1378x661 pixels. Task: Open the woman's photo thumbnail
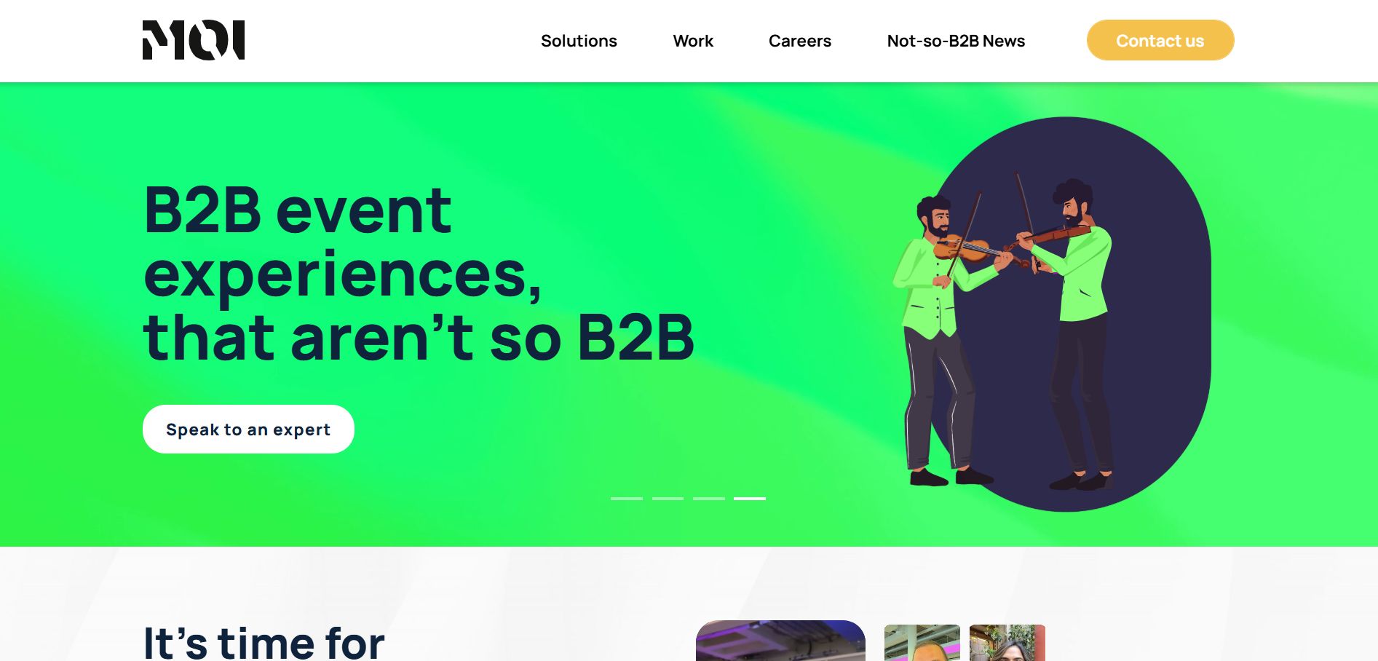click(x=1007, y=643)
